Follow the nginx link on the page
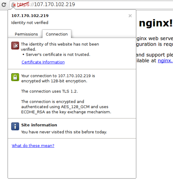Image resolution: width=173 pixels, height=185 pixels. tap(165, 61)
